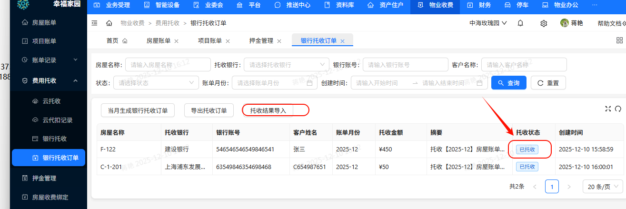Select 云托收 in the sidebar

(x=51, y=101)
